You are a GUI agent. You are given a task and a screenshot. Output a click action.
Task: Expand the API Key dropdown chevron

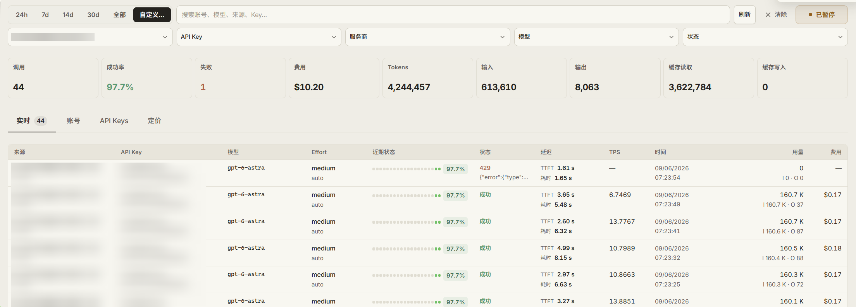(x=334, y=37)
